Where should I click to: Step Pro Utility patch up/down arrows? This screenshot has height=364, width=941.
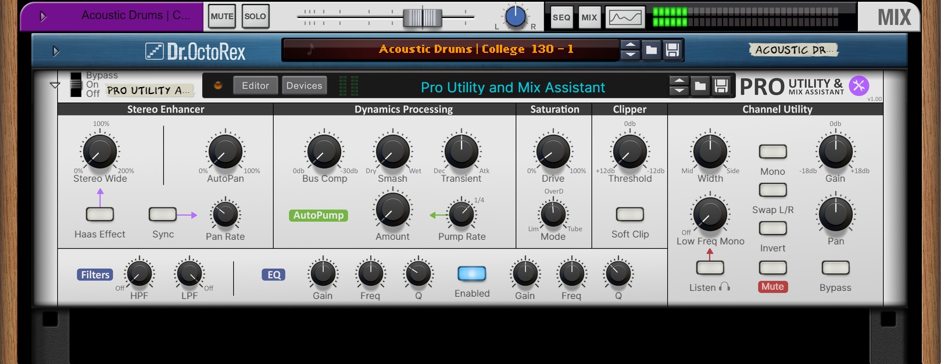coord(679,85)
